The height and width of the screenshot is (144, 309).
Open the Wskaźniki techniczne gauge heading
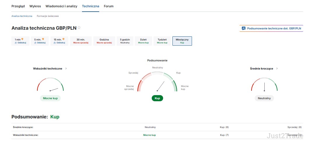click(48, 69)
